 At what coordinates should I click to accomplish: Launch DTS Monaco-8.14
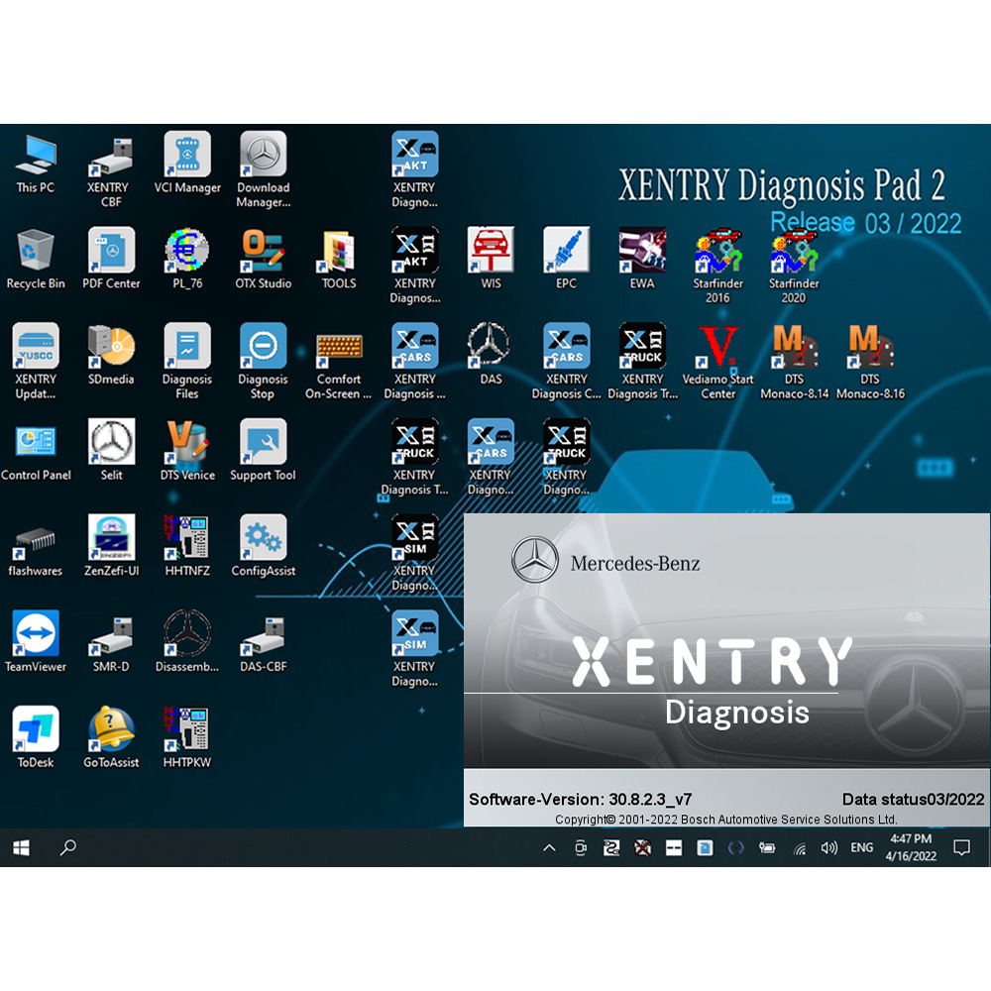coord(794,361)
